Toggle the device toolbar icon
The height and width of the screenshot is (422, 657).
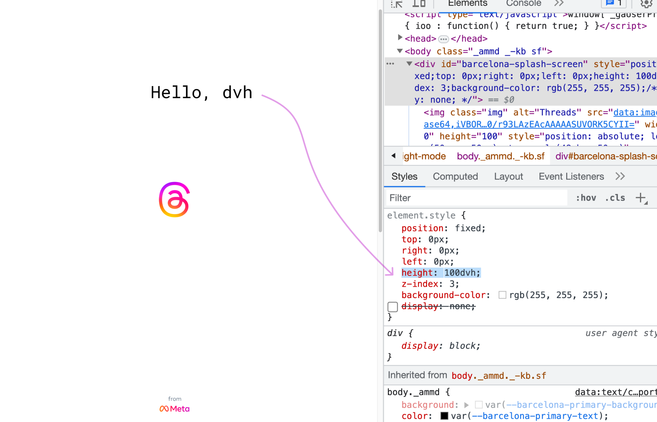(419, 4)
